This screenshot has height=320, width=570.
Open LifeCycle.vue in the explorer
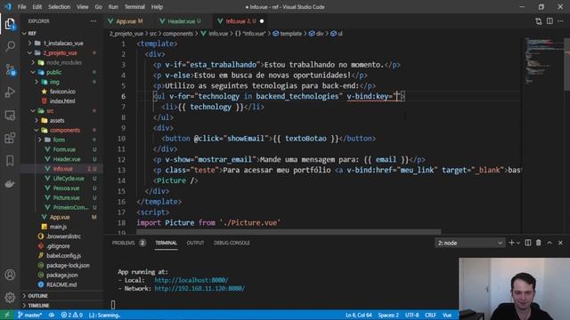click(69, 179)
